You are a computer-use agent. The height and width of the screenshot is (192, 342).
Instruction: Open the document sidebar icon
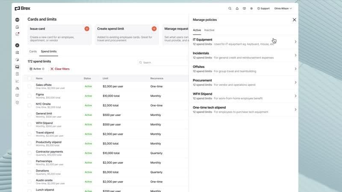coord(17,74)
